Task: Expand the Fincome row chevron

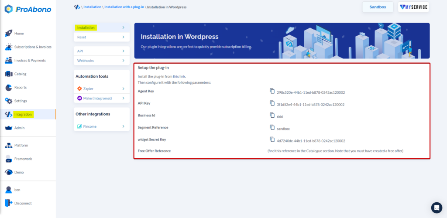Action: (x=124, y=126)
